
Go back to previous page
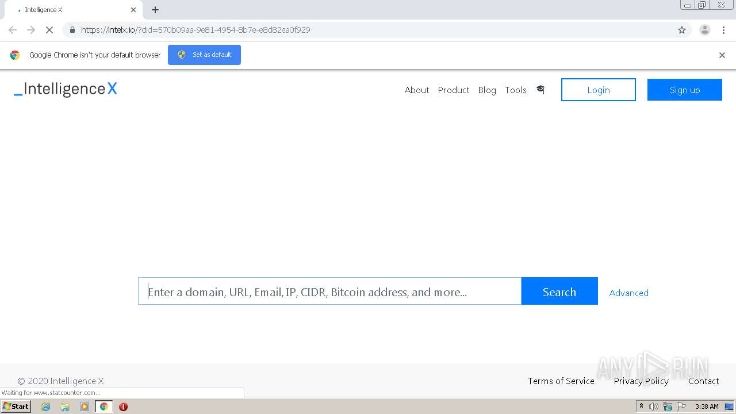(x=13, y=30)
